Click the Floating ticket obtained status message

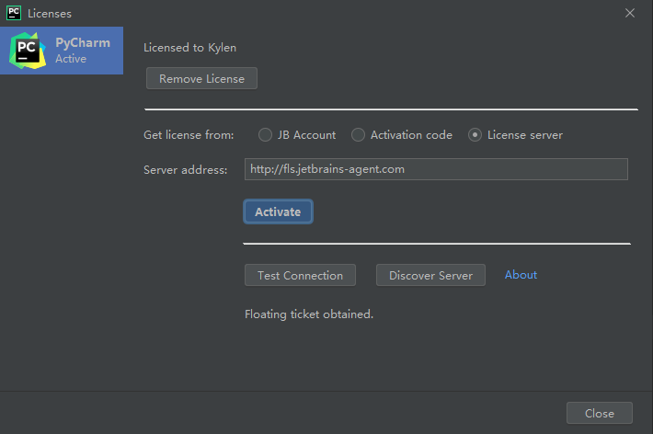[x=309, y=314]
